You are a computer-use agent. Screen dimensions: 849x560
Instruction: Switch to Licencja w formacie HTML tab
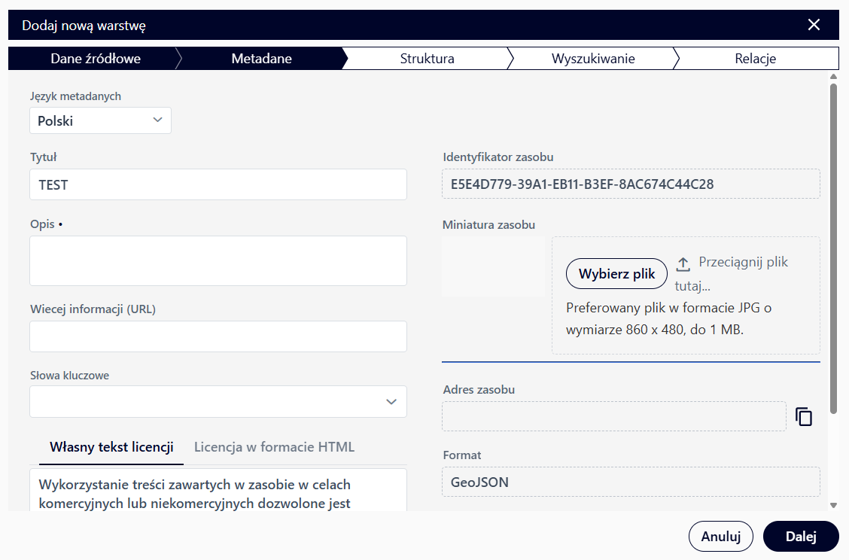coord(274,447)
